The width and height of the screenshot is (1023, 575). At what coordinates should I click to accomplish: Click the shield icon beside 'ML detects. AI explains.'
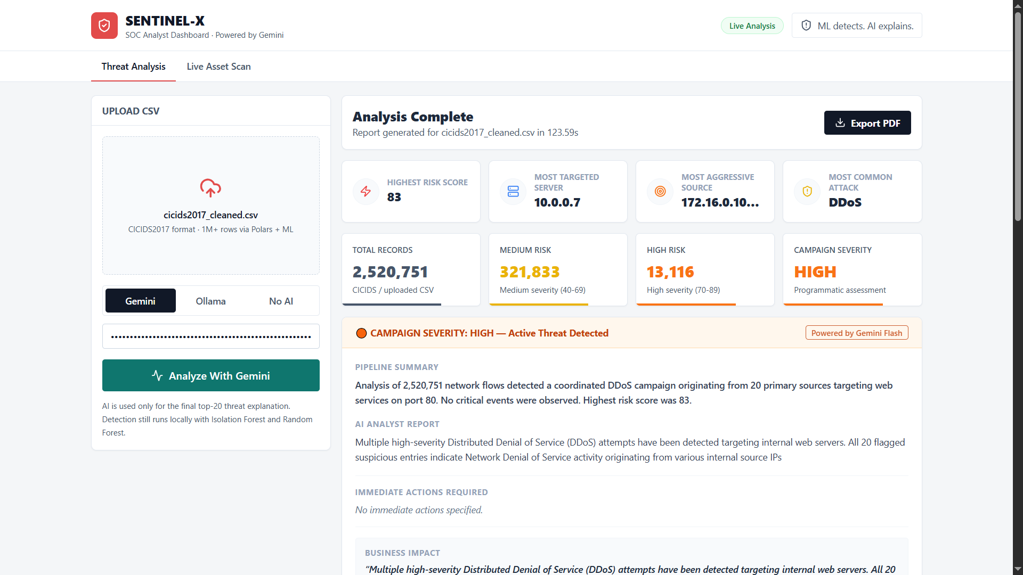[806, 26]
